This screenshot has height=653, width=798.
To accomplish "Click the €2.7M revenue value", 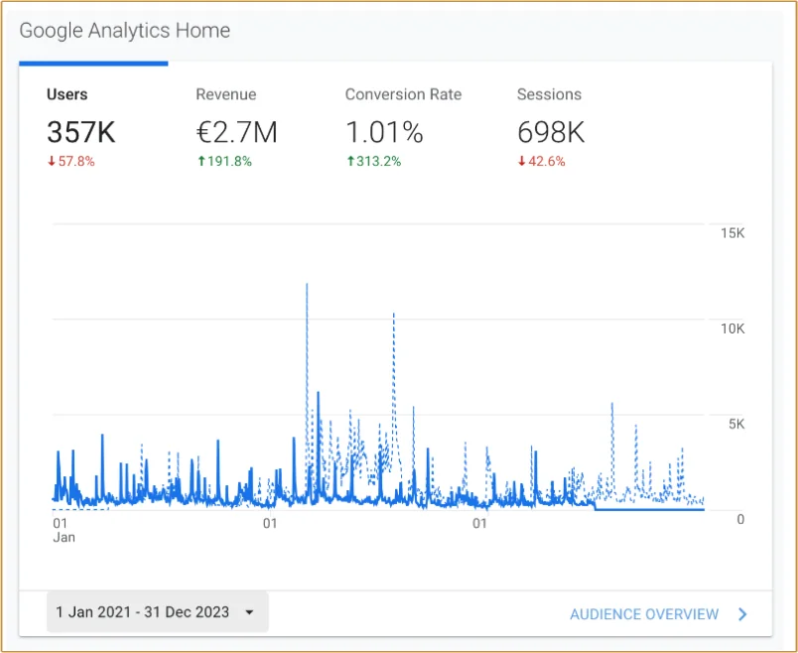I will point(236,132).
